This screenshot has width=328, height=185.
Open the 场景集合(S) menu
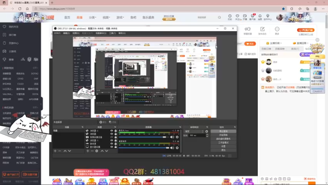pyautogui.click(x=101, y=33)
